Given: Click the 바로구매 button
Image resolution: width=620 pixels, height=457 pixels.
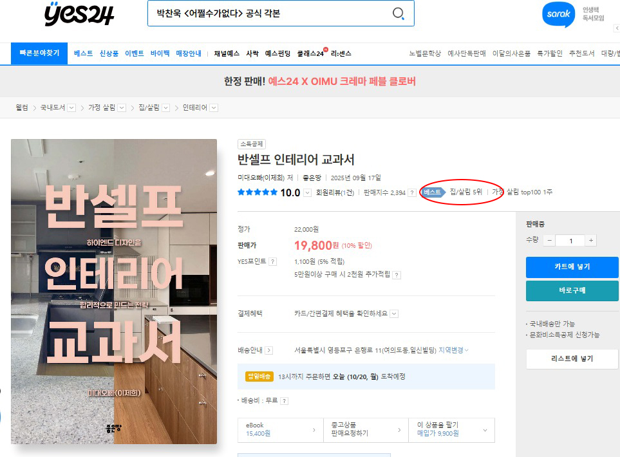Looking at the screenshot, I should pyautogui.click(x=572, y=290).
